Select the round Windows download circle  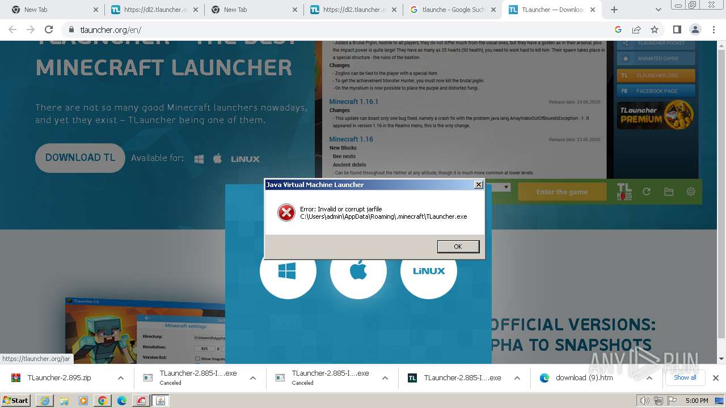coord(288,271)
